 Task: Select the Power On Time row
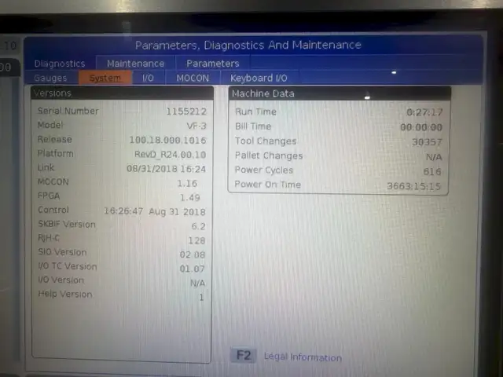(338, 185)
